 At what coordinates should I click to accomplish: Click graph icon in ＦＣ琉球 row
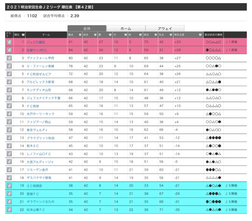[x=9, y=106]
